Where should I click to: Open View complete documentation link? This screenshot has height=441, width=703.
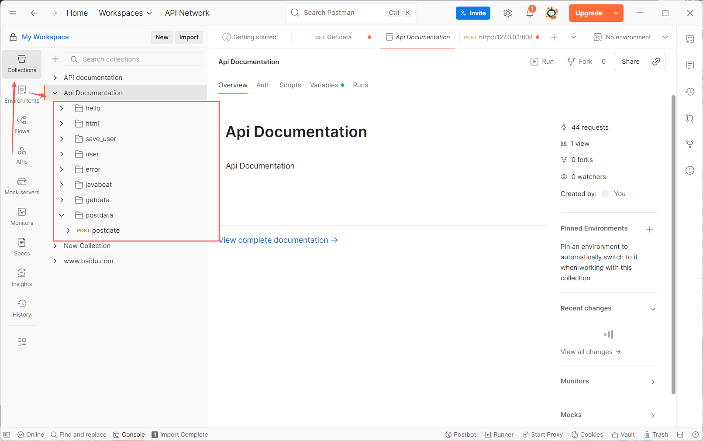278,240
